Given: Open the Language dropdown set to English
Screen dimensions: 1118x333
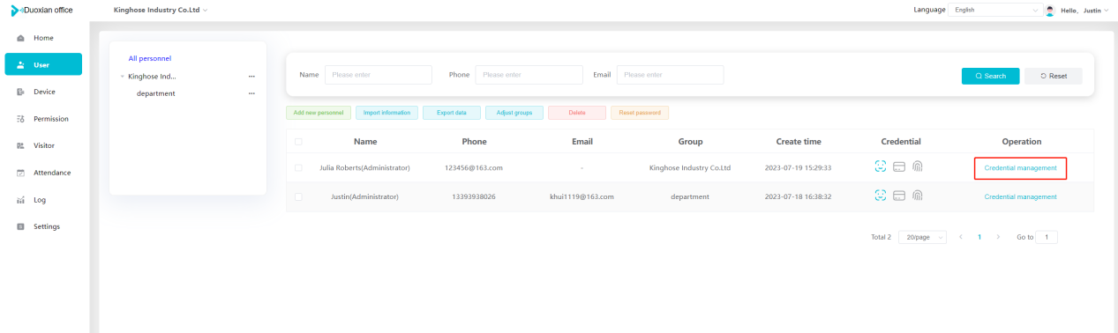Looking at the screenshot, I should tap(996, 10).
